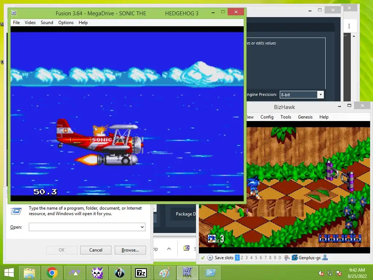Click the 7-Zip file icon beside chevron
The image size is (373, 280).
pos(186,248)
